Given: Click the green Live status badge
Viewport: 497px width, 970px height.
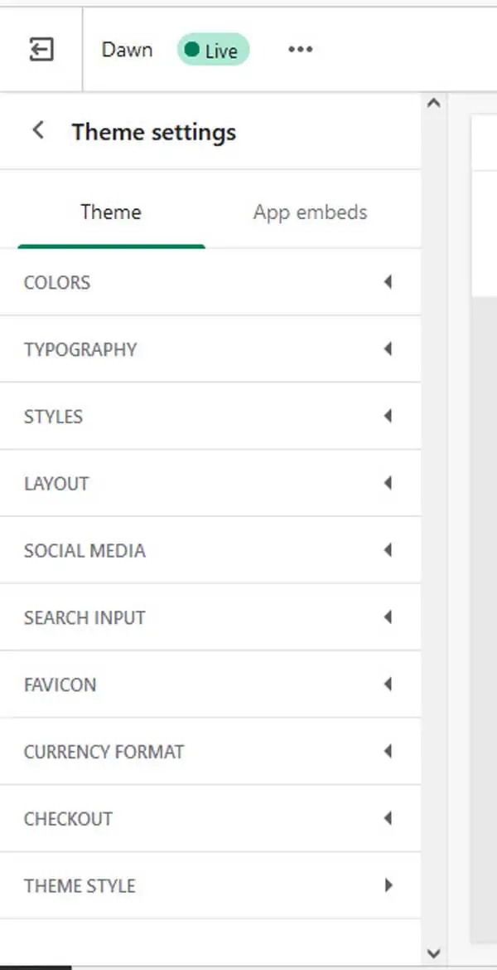Looking at the screenshot, I should pyautogui.click(x=213, y=50).
